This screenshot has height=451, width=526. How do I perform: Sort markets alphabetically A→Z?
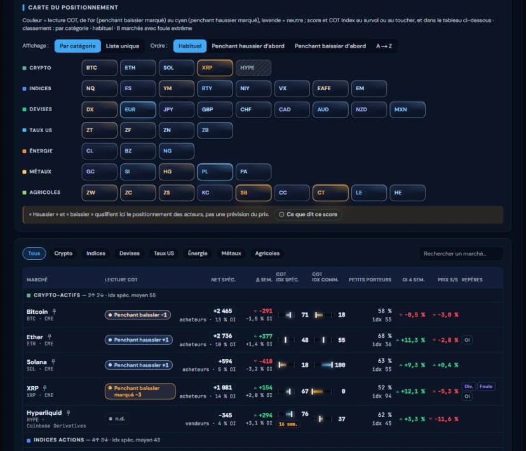pos(384,46)
